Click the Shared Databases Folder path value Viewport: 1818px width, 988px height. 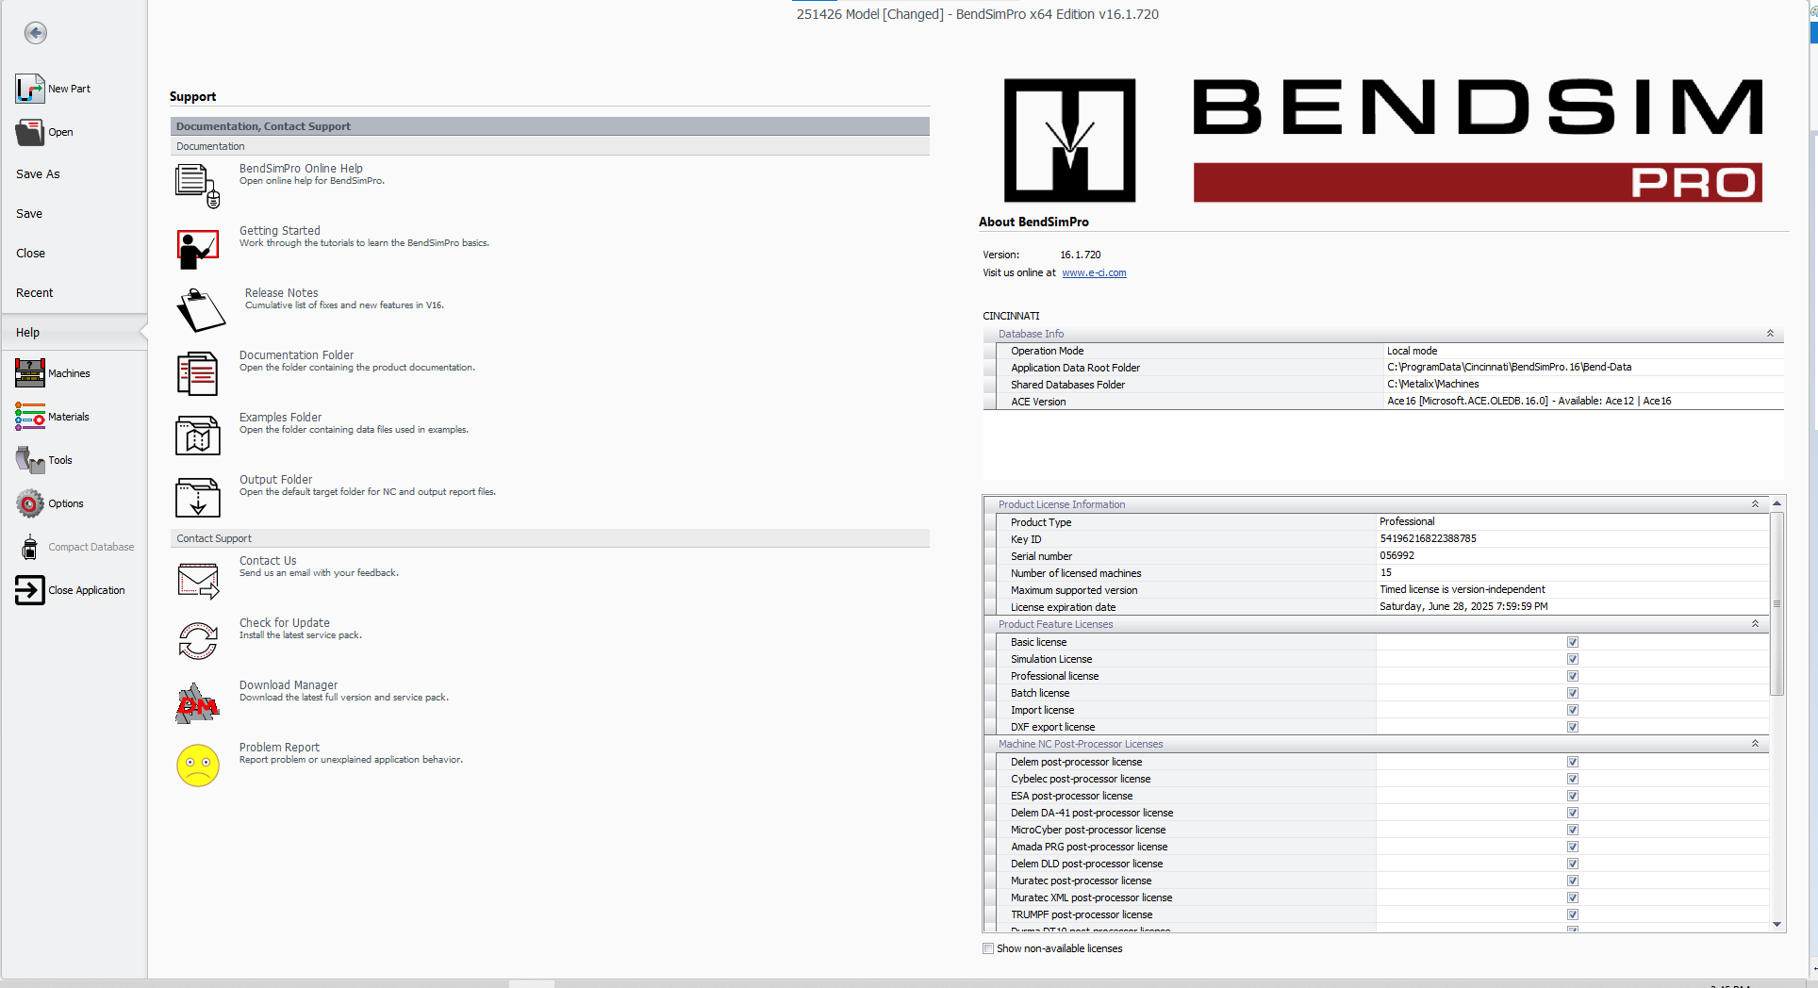click(1432, 385)
